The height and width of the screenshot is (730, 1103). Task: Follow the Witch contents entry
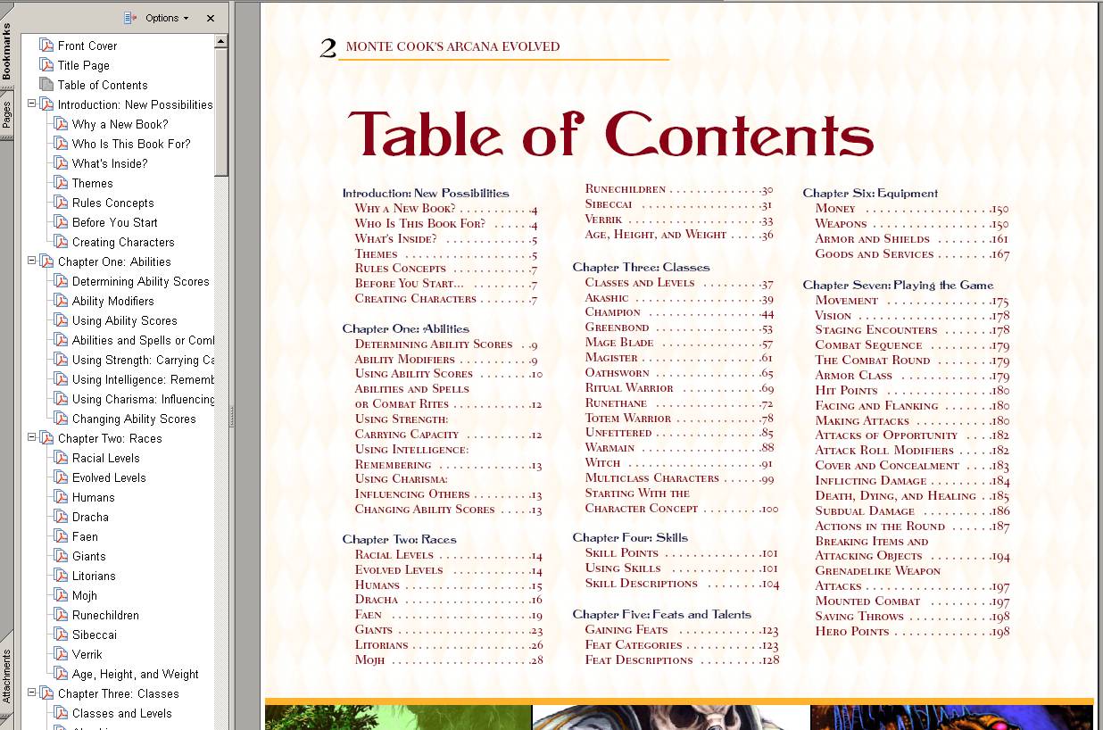click(x=679, y=463)
